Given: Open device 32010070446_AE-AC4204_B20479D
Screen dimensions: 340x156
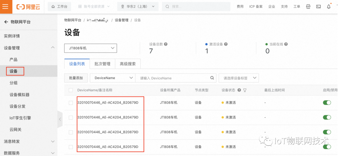Looking at the screenshot, I should (108, 117).
